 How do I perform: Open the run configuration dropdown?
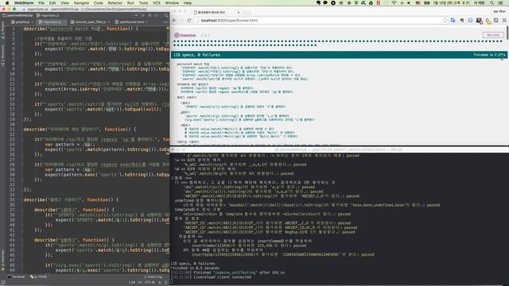136,15
